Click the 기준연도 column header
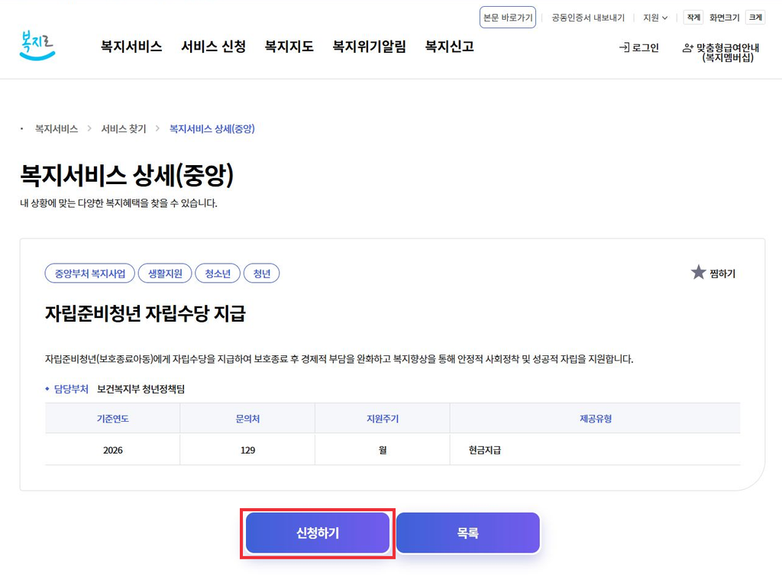Screen dimensions: 782x580 113,419
